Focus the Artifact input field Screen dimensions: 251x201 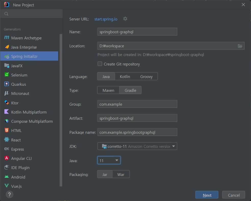pos(137,118)
